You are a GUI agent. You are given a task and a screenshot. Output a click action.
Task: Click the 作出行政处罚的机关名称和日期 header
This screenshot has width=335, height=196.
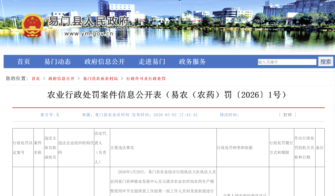tap(305, 148)
